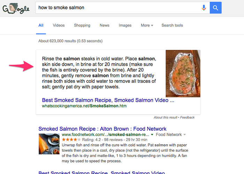Select the All results tab
The height and width of the screenshot is (174, 244).
(41, 25)
